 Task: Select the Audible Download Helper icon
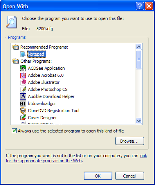(23, 96)
